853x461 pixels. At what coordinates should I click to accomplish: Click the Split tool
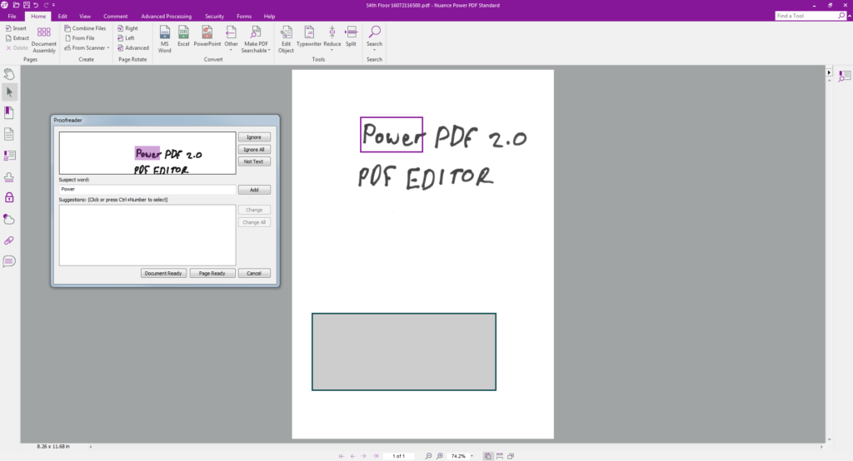[x=351, y=37]
